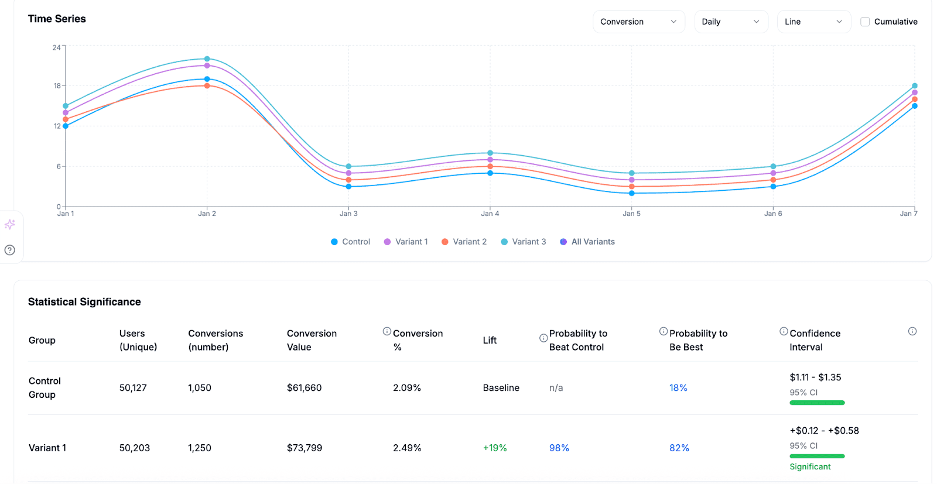Click Variant 1 98% probability to beat control

[x=559, y=448]
